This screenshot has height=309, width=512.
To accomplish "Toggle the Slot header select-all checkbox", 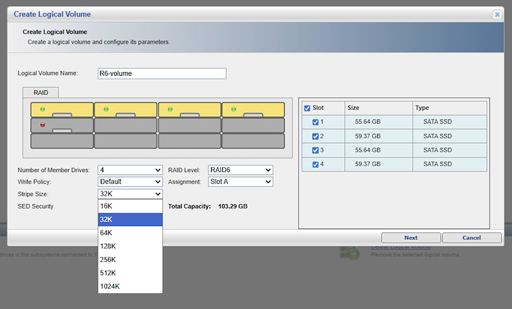I will [x=307, y=108].
